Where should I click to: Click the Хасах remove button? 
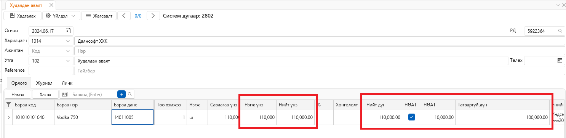tap(45, 94)
